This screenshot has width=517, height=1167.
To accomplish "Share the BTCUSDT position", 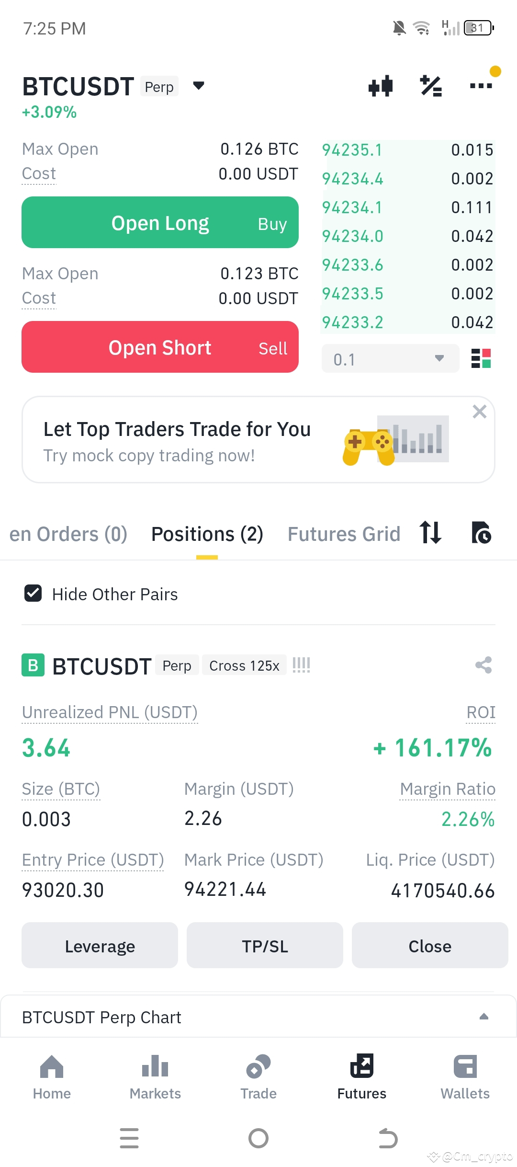I will pos(483,665).
